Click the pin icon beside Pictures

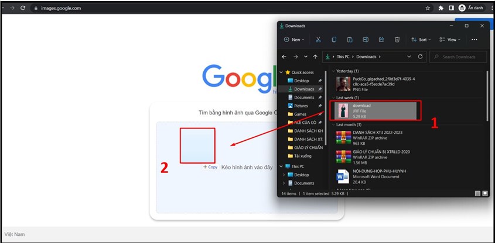[x=320, y=106]
